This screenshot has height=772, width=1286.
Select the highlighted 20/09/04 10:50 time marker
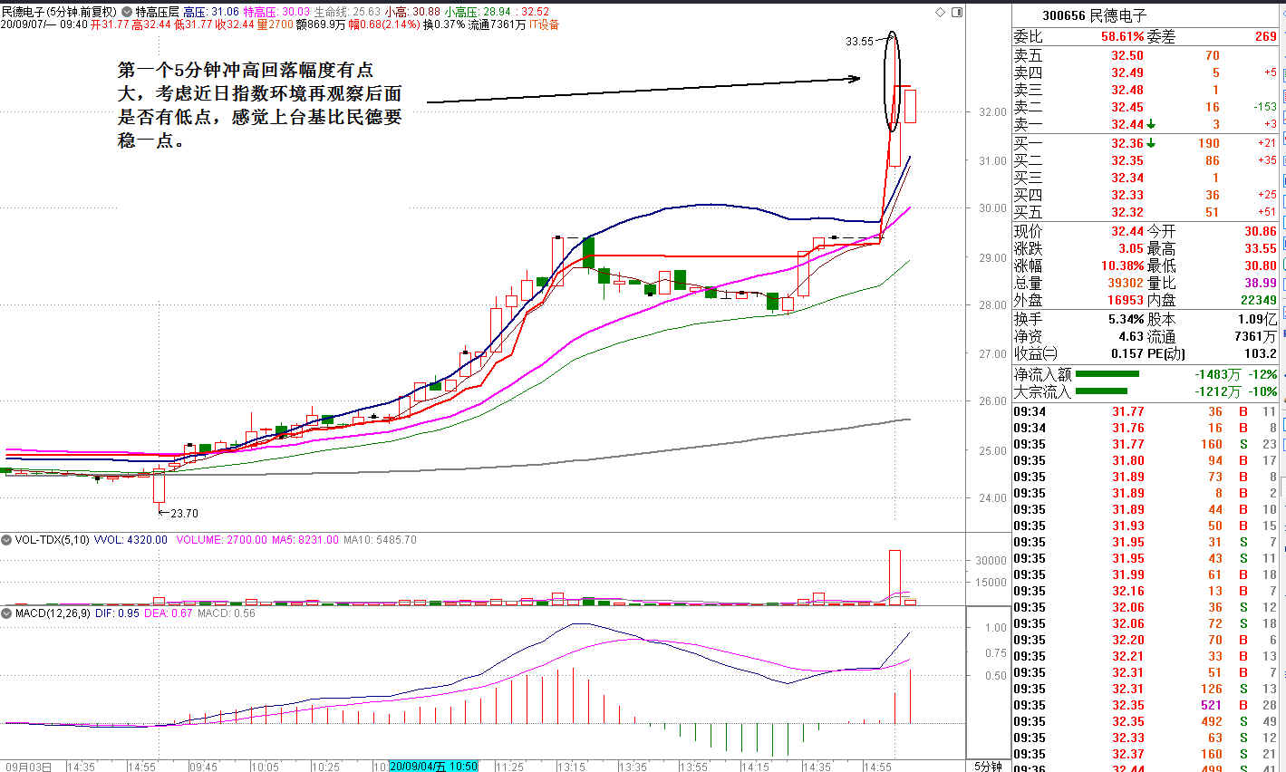pyautogui.click(x=433, y=767)
